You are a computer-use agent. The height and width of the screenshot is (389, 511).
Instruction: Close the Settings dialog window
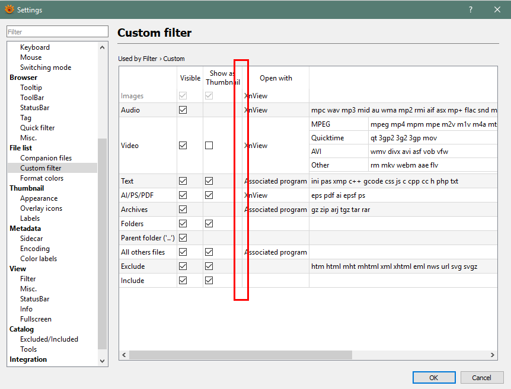point(497,9)
